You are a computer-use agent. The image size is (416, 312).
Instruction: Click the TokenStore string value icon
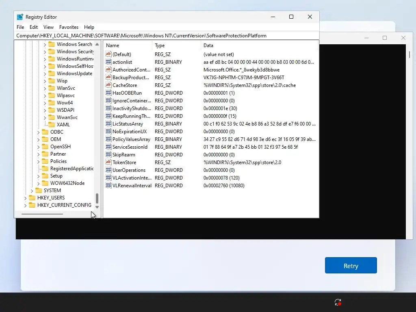coord(108,162)
